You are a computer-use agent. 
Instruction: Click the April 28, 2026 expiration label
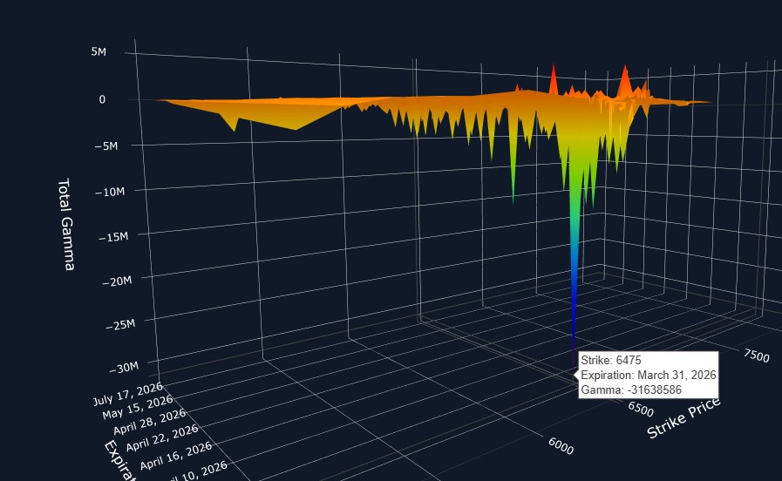tap(150, 422)
